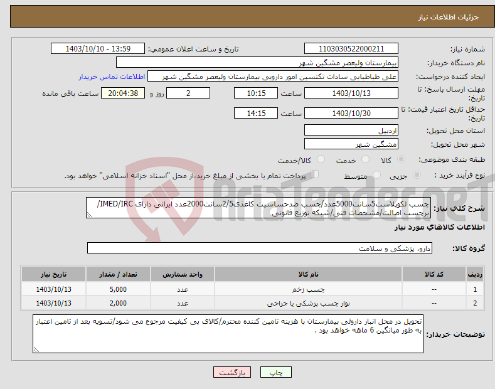Click the جزئیات اطلاعات نیاز header title

(449, 17)
